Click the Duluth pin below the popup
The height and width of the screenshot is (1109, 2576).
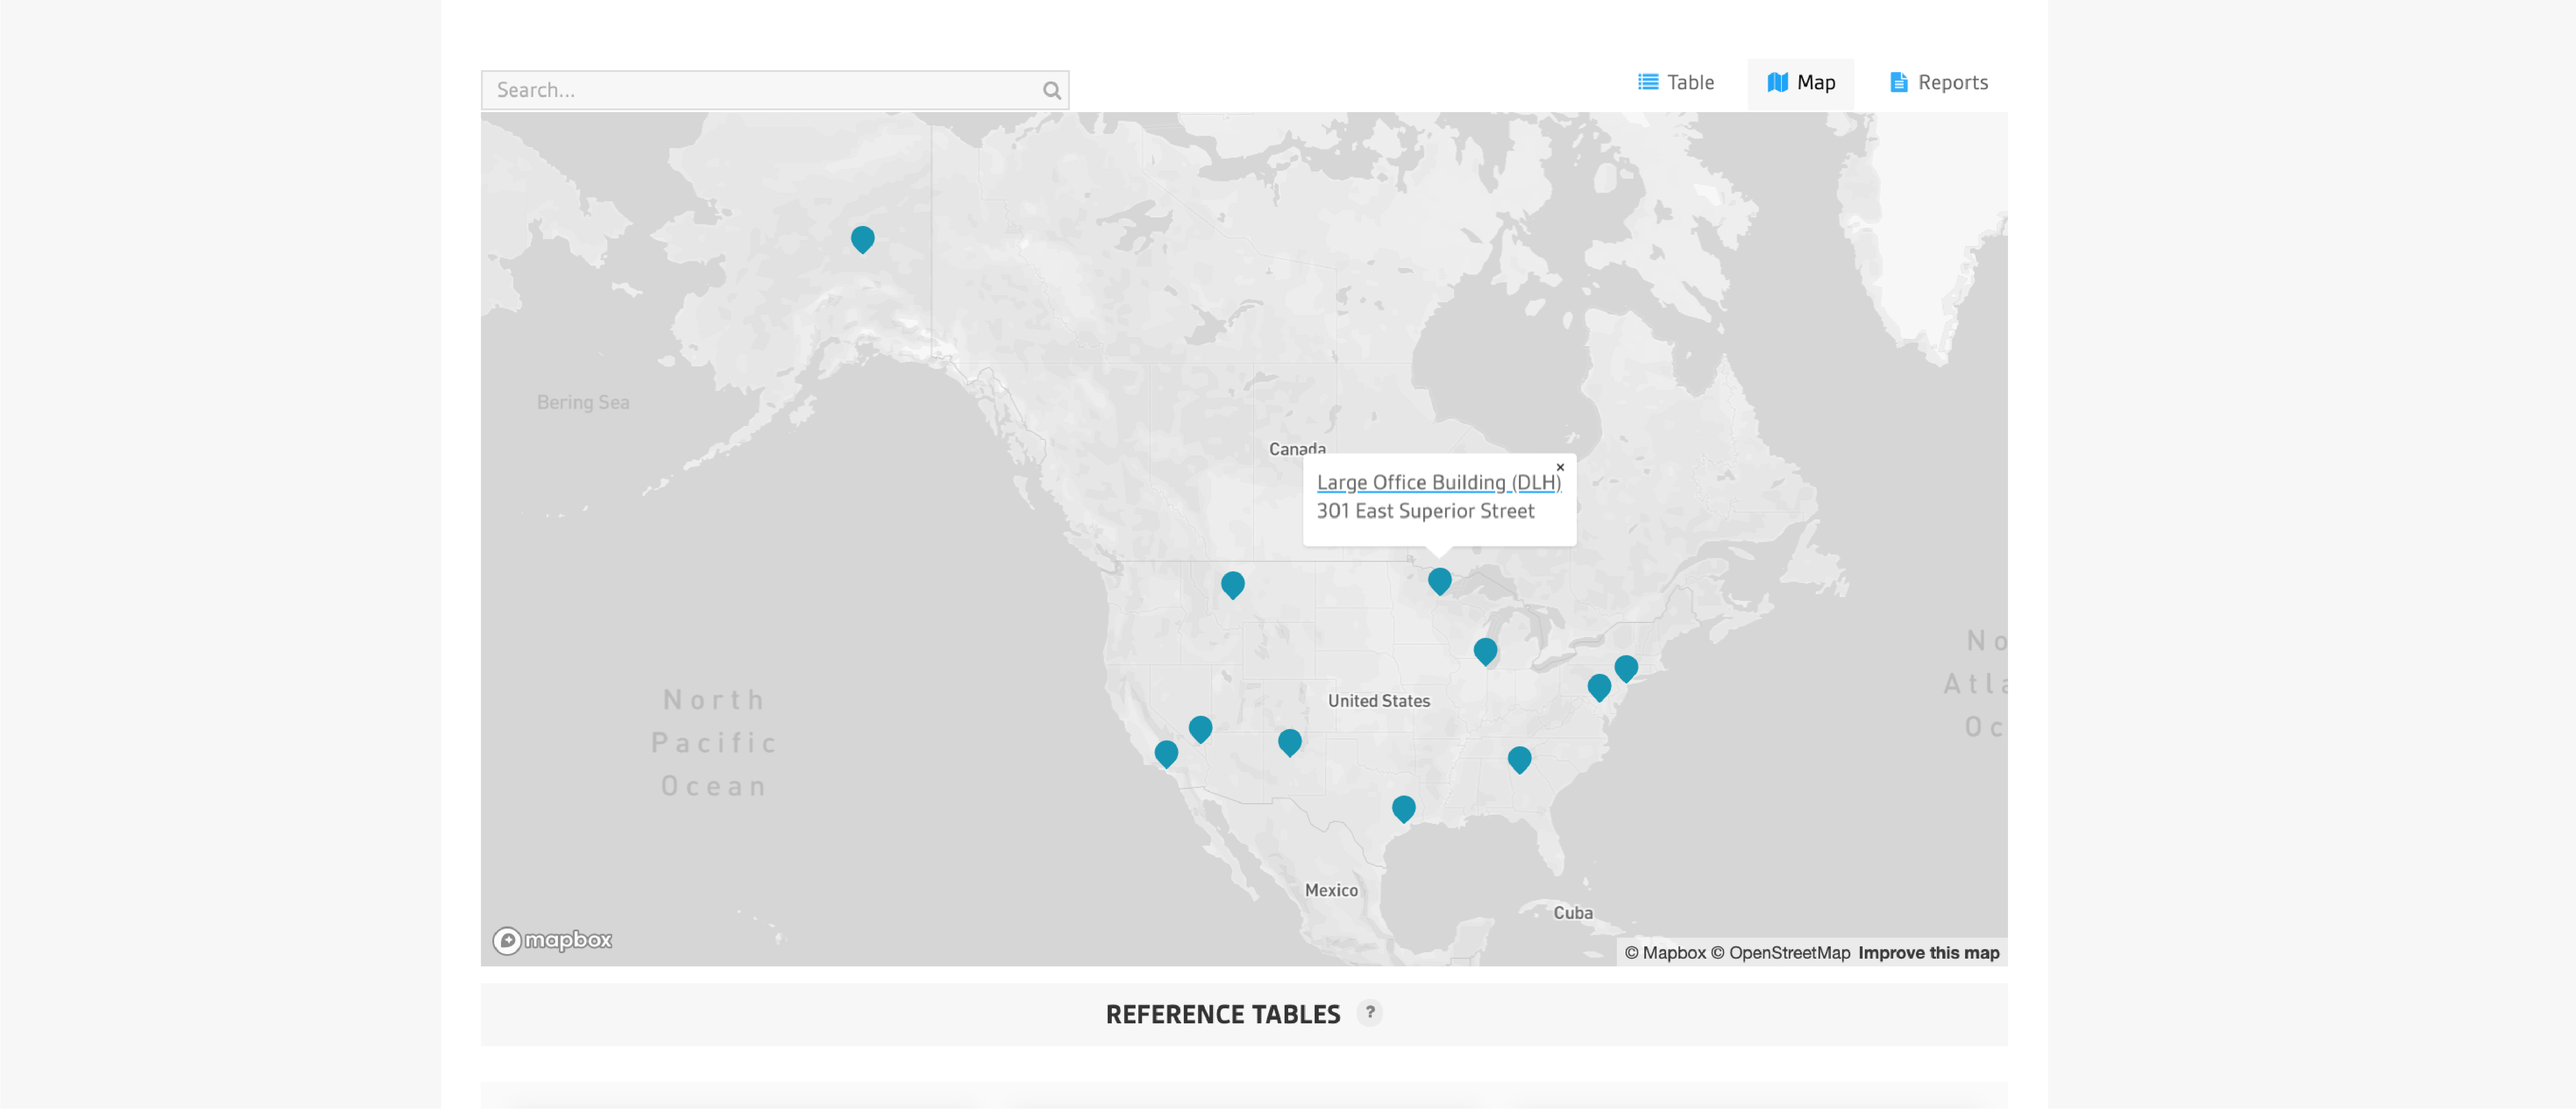tap(1439, 581)
